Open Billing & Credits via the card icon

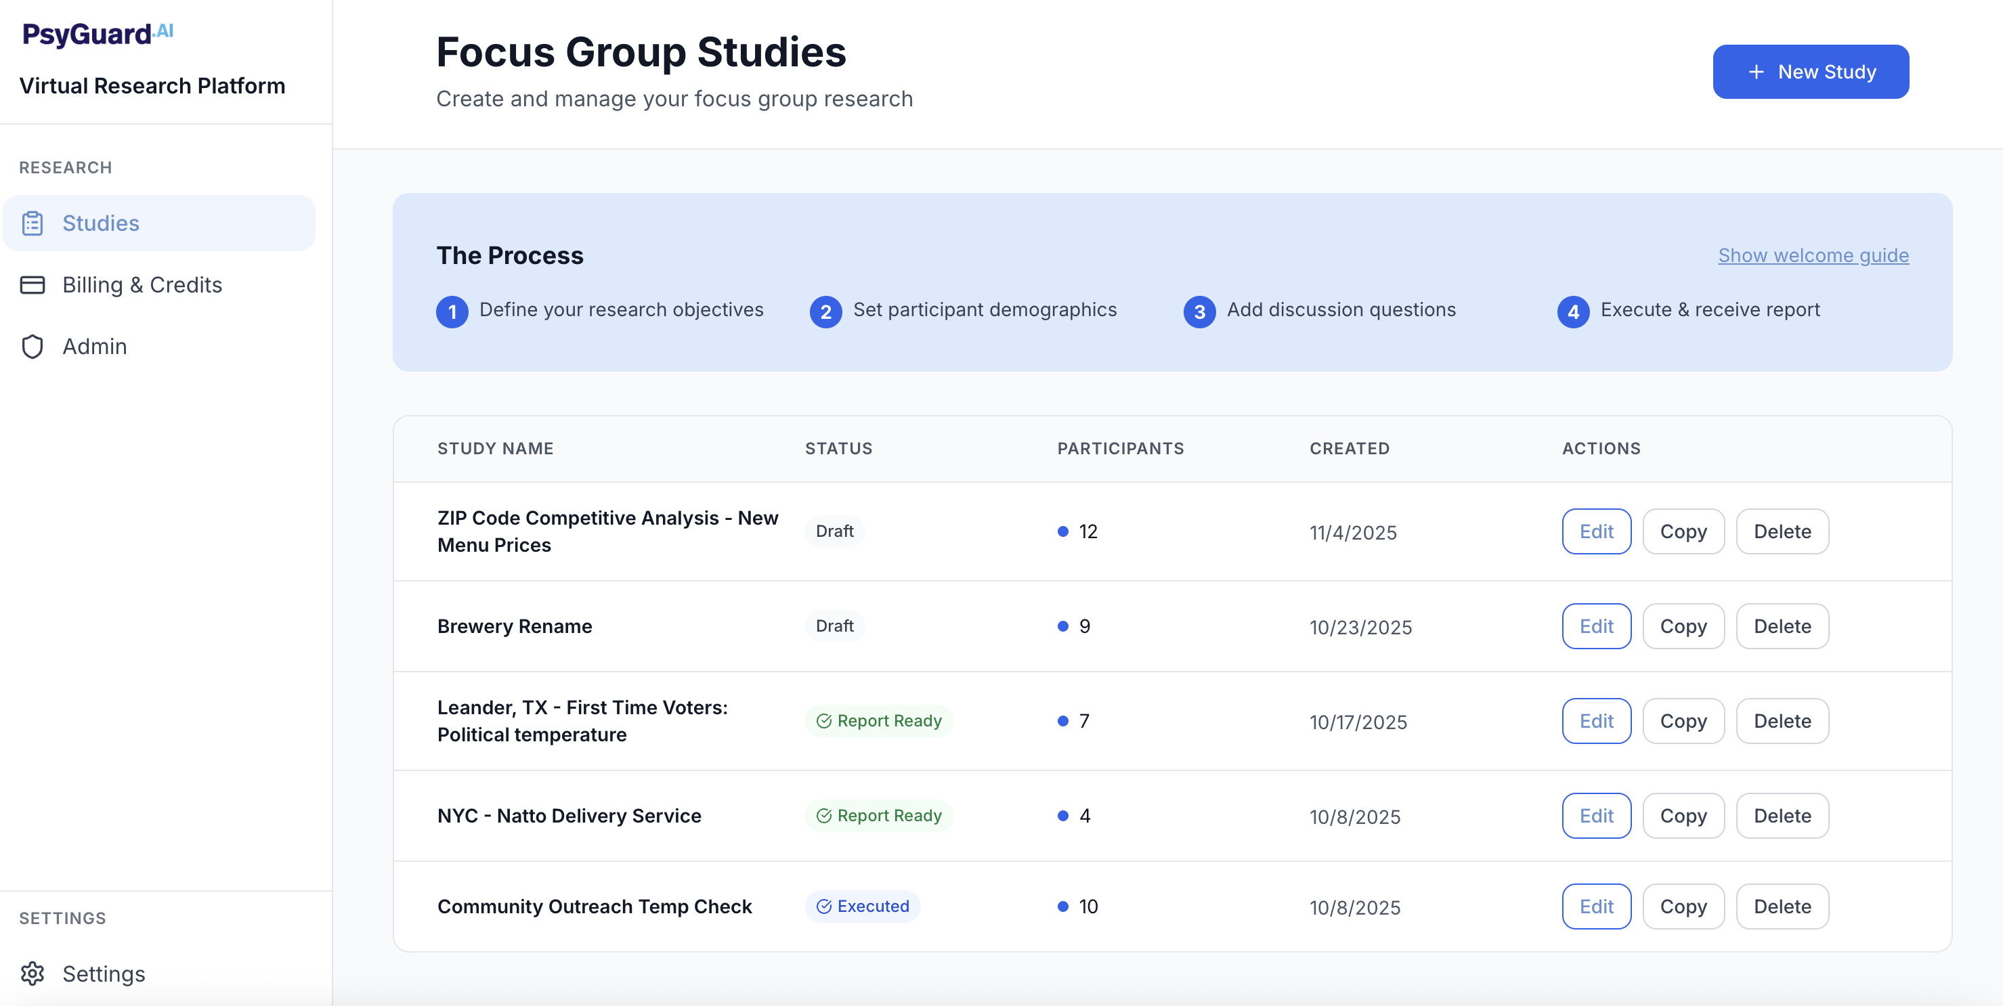[x=32, y=284]
